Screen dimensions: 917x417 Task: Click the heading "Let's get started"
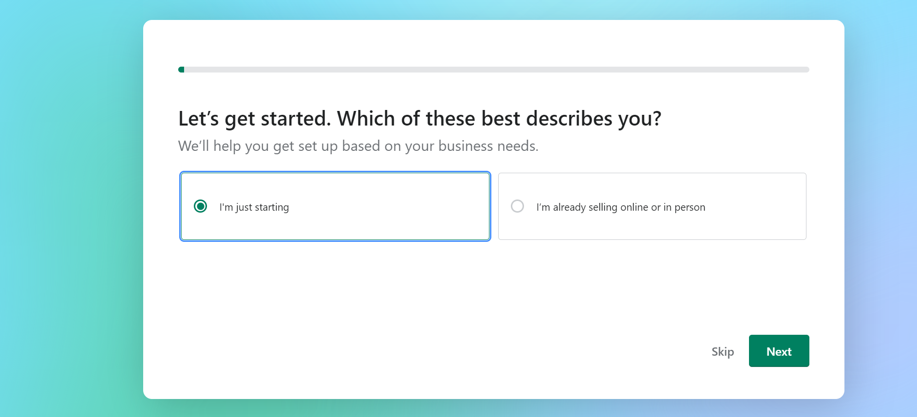[421, 118]
